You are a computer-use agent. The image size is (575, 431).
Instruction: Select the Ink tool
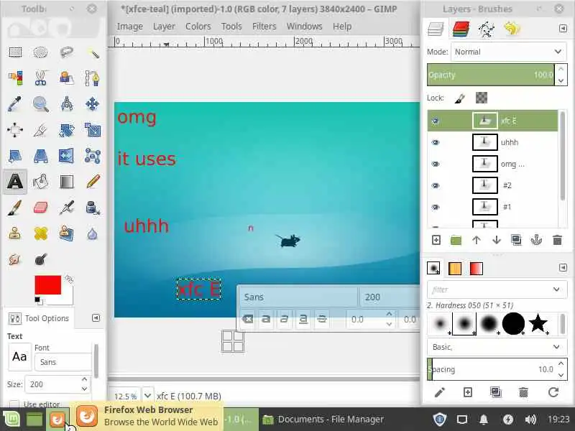[x=93, y=208]
